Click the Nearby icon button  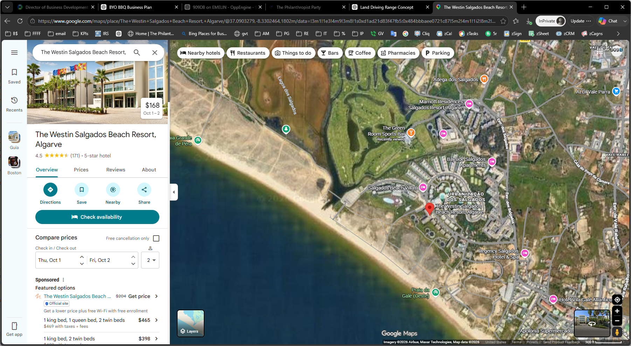113,190
